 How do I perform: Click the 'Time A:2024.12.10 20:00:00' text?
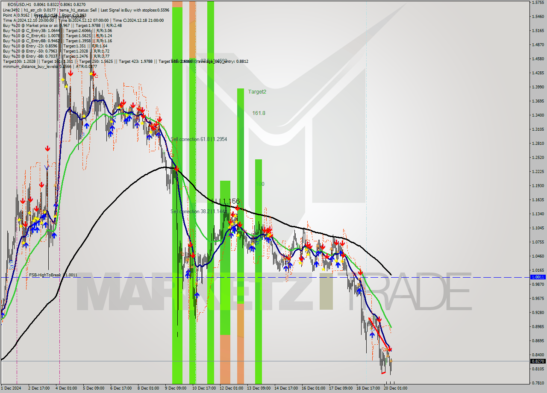(x=28, y=20)
